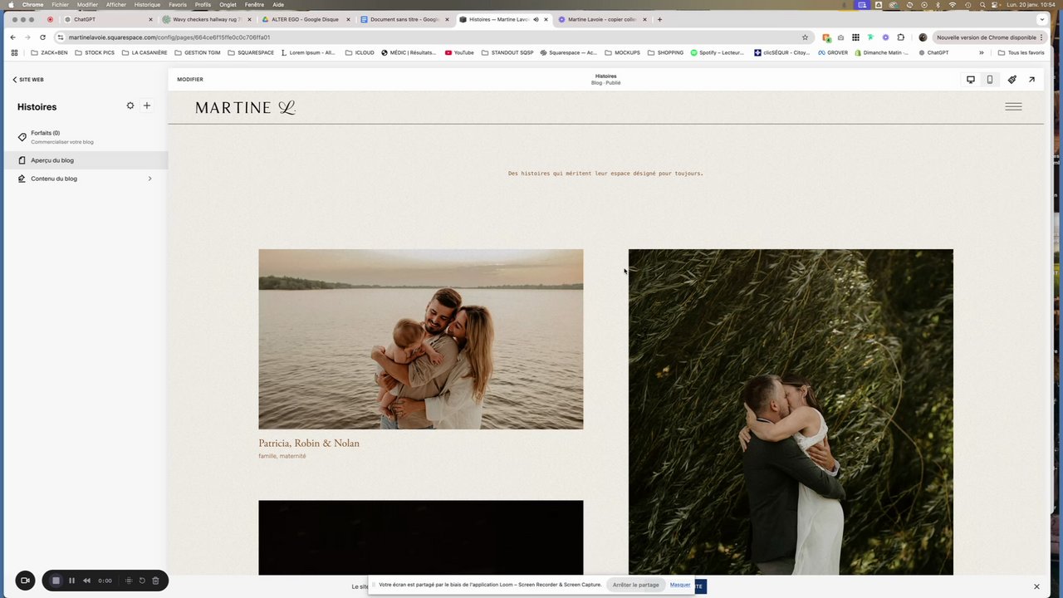Image resolution: width=1063 pixels, height=598 pixels.
Task: Switch to ALTER EGO Google Disque tab
Action: [305, 19]
